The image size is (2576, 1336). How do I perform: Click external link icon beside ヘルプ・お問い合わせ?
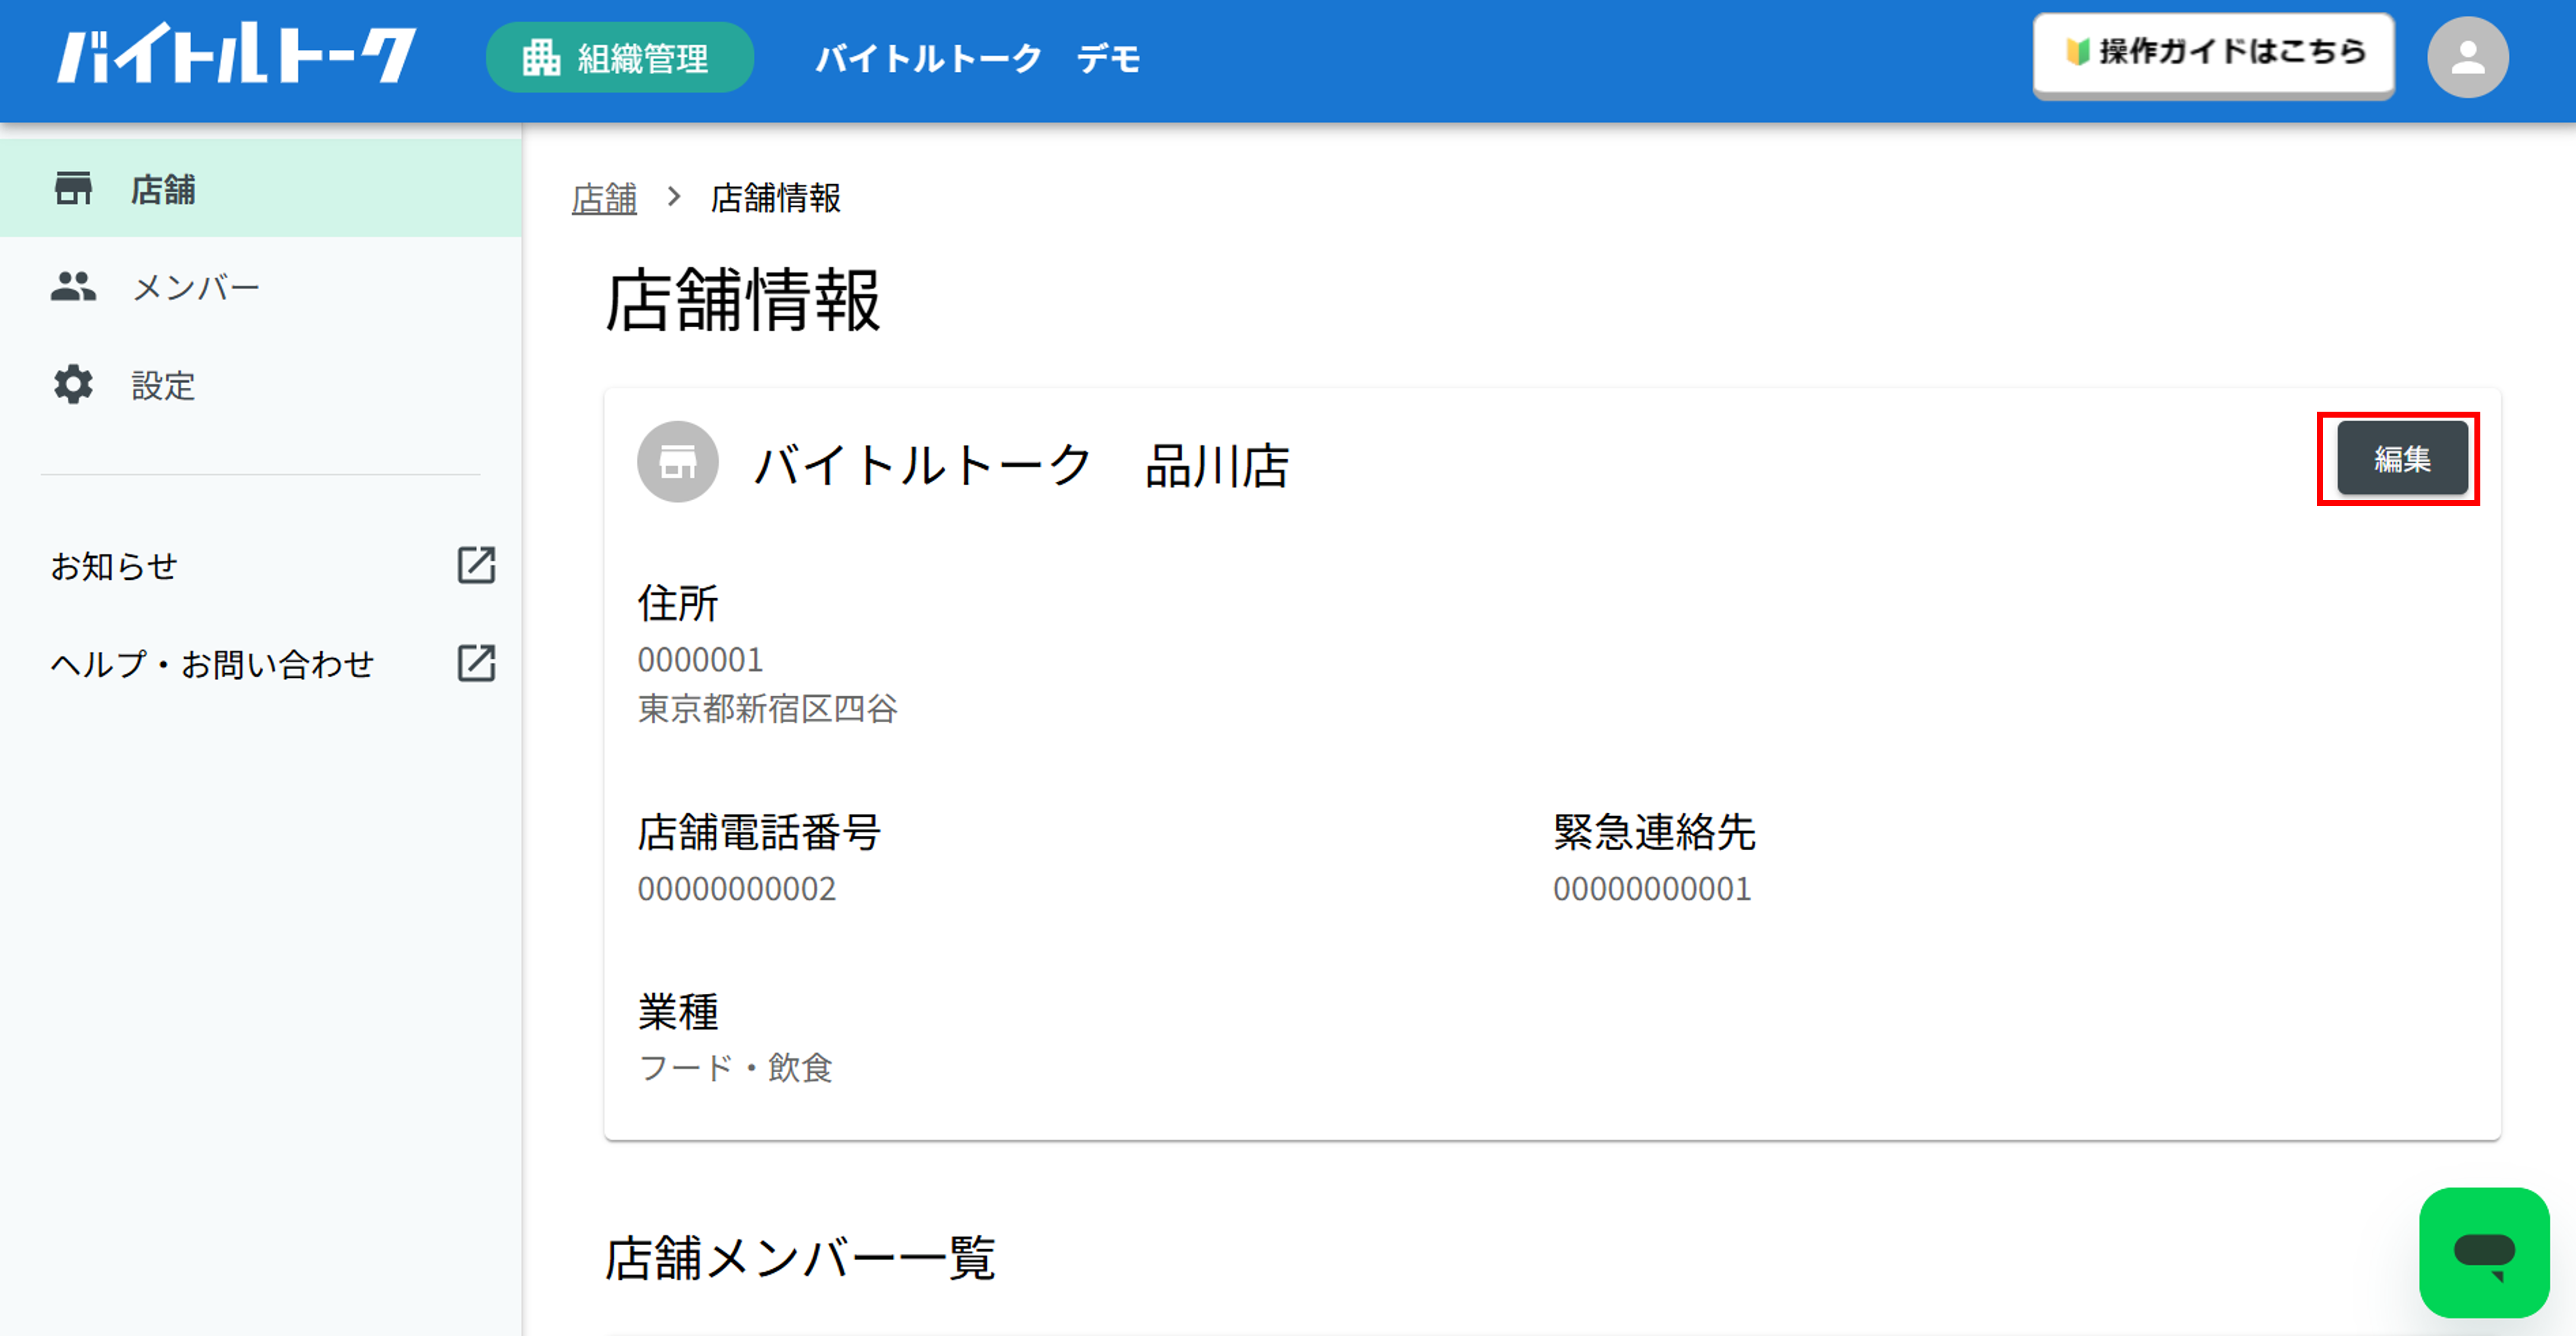coord(476,663)
